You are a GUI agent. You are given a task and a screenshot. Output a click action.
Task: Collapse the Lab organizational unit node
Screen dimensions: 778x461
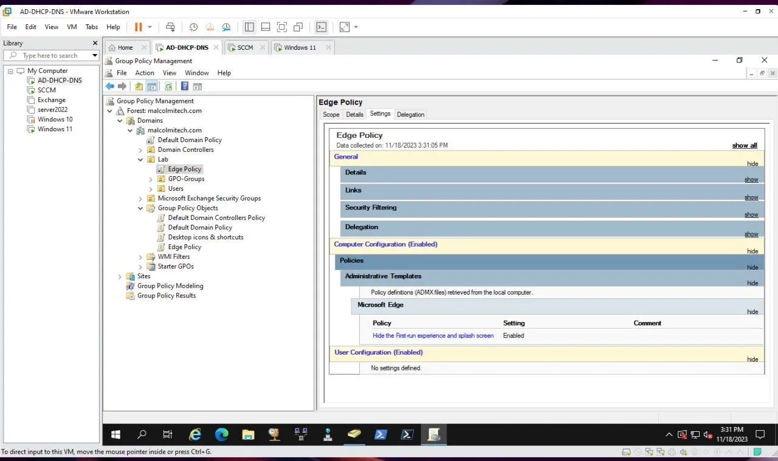tap(141, 160)
